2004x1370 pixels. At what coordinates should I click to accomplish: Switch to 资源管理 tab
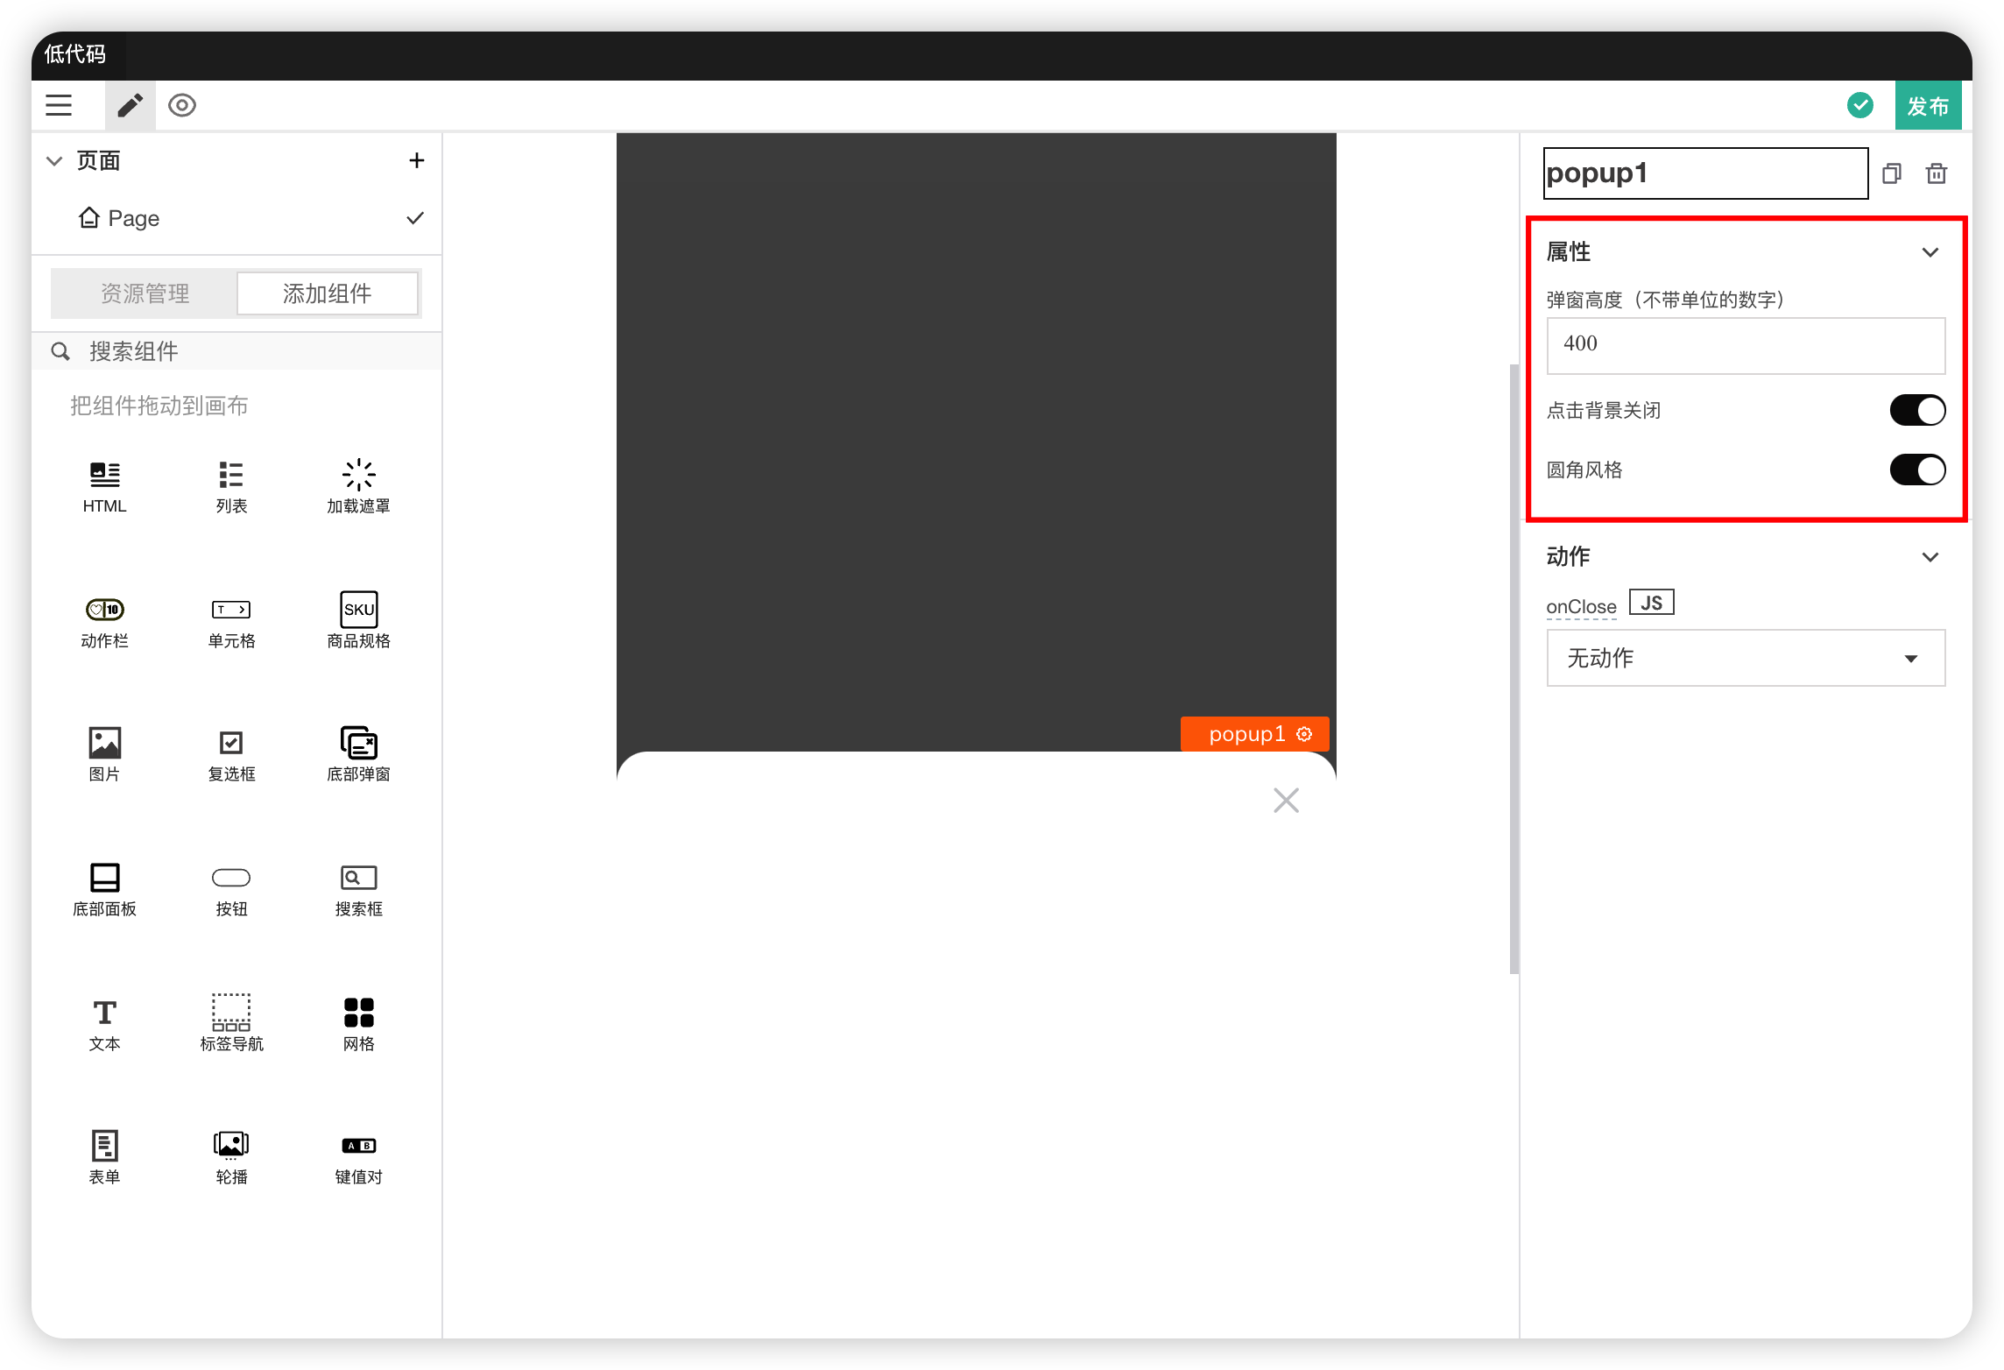[x=145, y=293]
